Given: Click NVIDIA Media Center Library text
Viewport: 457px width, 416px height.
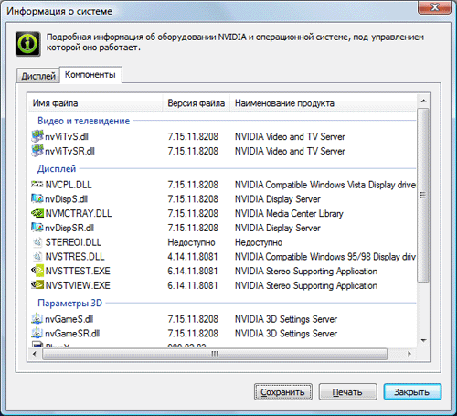Looking at the screenshot, I should [x=289, y=213].
